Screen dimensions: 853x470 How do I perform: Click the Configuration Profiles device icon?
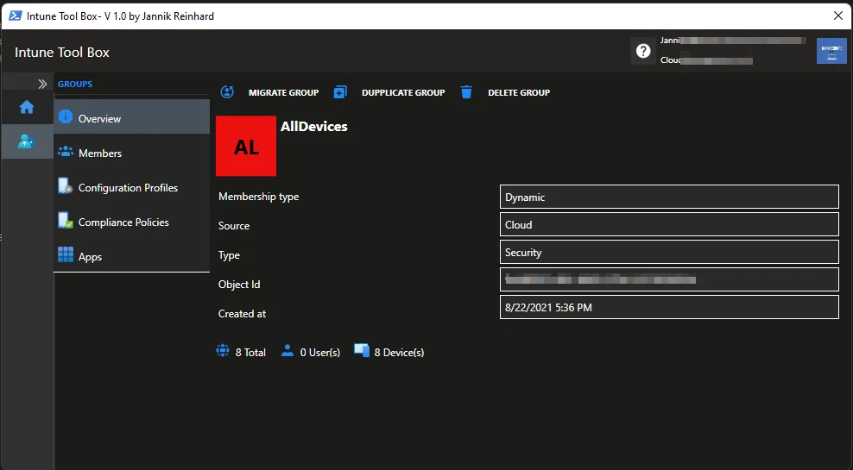pyautogui.click(x=66, y=185)
